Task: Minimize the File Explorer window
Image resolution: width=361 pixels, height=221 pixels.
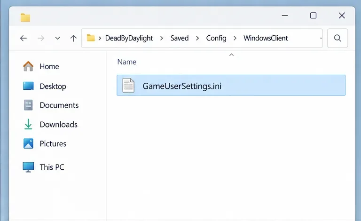Action: pyautogui.click(x=285, y=16)
